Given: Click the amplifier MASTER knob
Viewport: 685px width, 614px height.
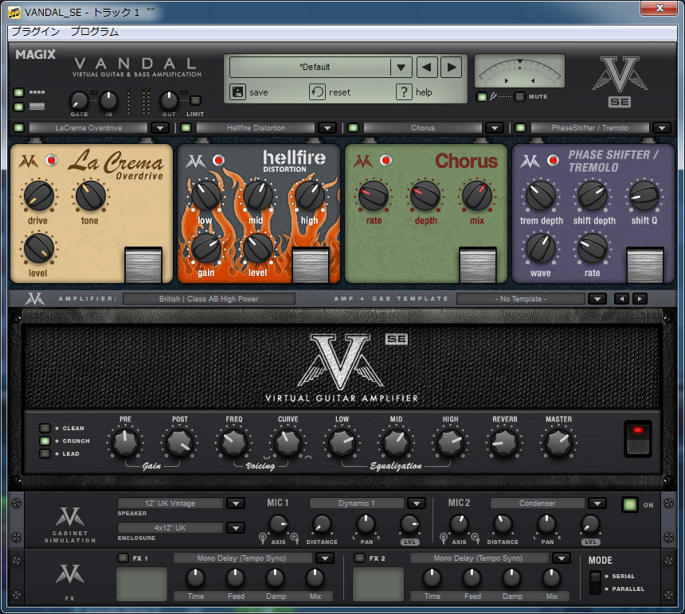Looking at the screenshot, I should pyautogui.click(x=558, y=443).
